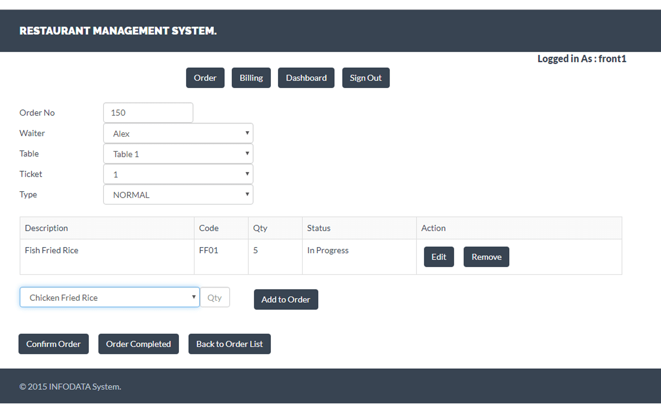Click the Order No input field

[x=148, y=113]
